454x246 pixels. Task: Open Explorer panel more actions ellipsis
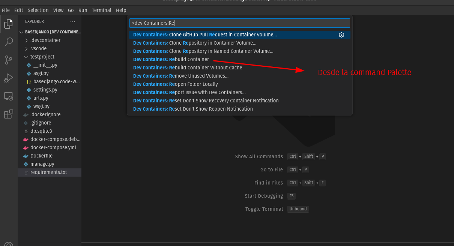click(73, 22)
